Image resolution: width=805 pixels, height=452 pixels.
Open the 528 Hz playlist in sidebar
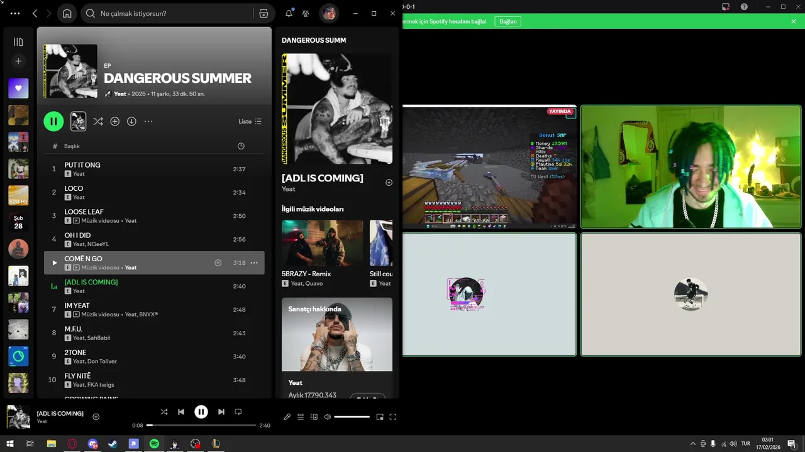pos(18,195)
